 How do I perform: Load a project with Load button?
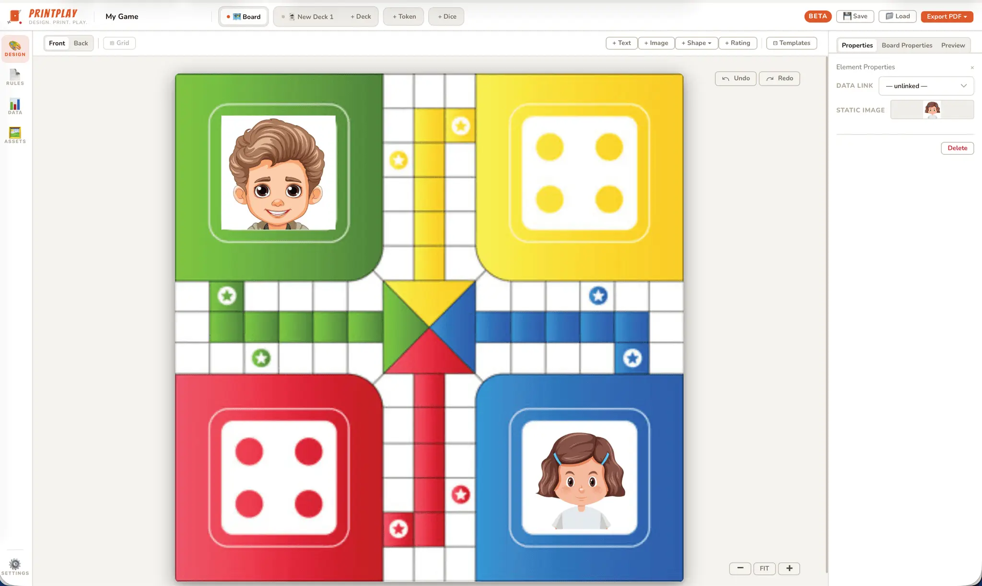898,16
